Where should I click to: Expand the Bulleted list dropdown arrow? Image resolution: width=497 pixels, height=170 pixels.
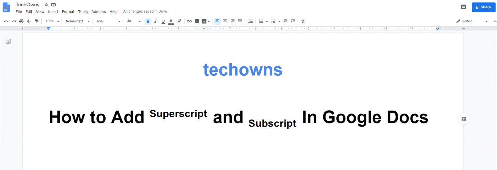(279, 21)
